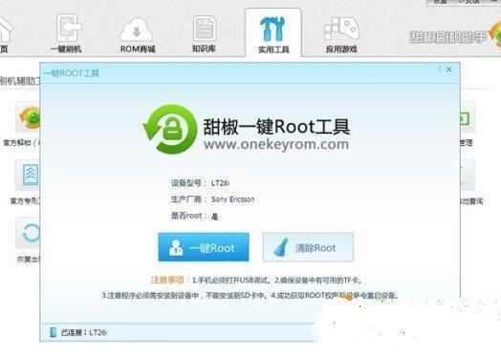
Task: Click the 清除Root button
Action: tap(308, 247)
